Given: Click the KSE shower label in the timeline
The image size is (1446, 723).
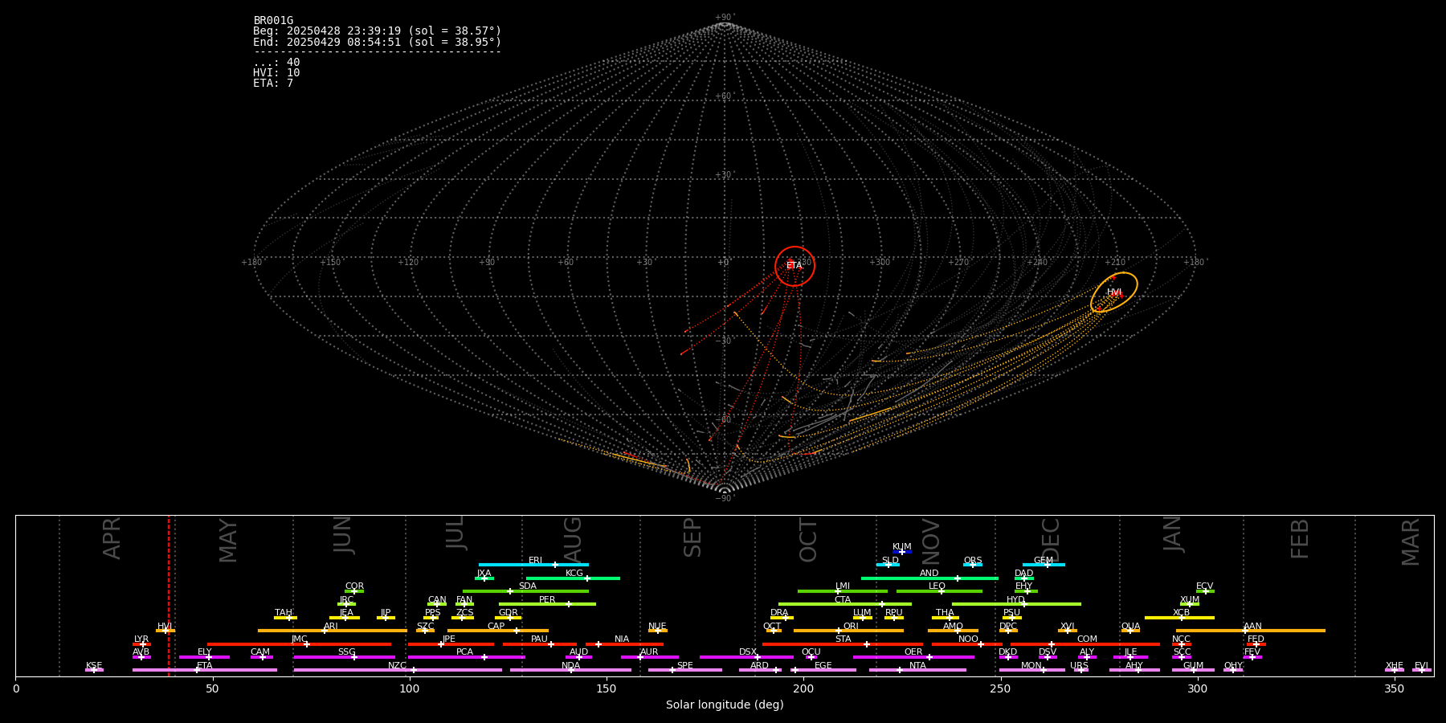Looking at the screenshot, I should [94, 666].
